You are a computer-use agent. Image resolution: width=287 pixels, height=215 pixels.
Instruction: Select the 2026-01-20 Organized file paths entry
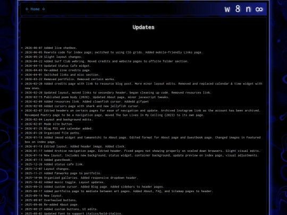(x=53, y=133)
